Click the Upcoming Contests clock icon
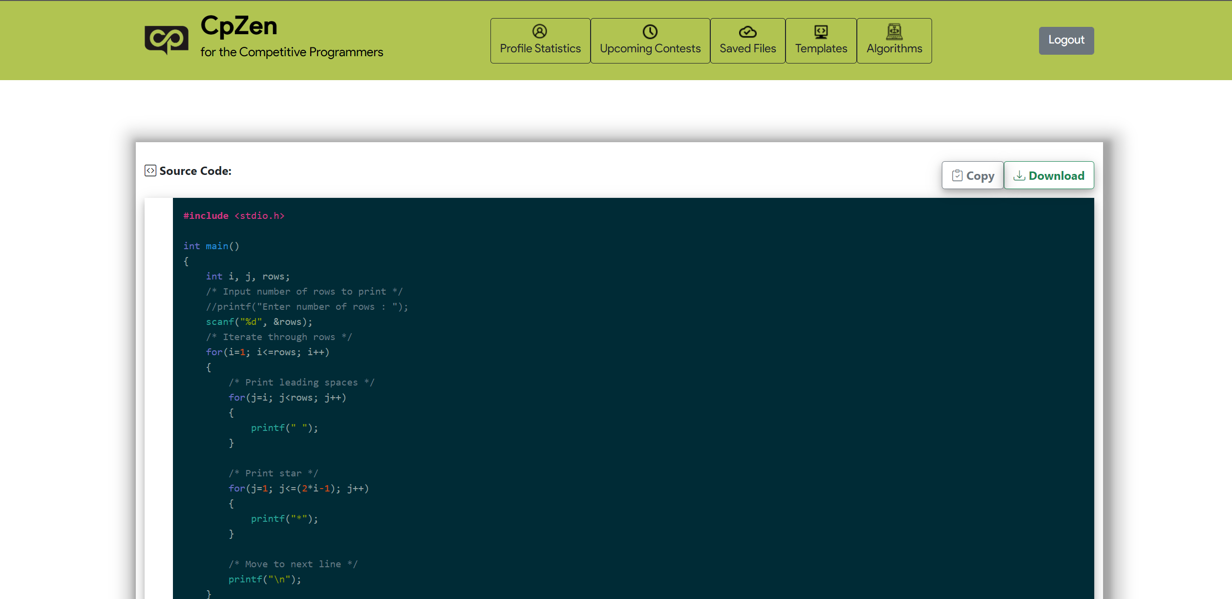 pyautogui.click(x=650, y=32)
